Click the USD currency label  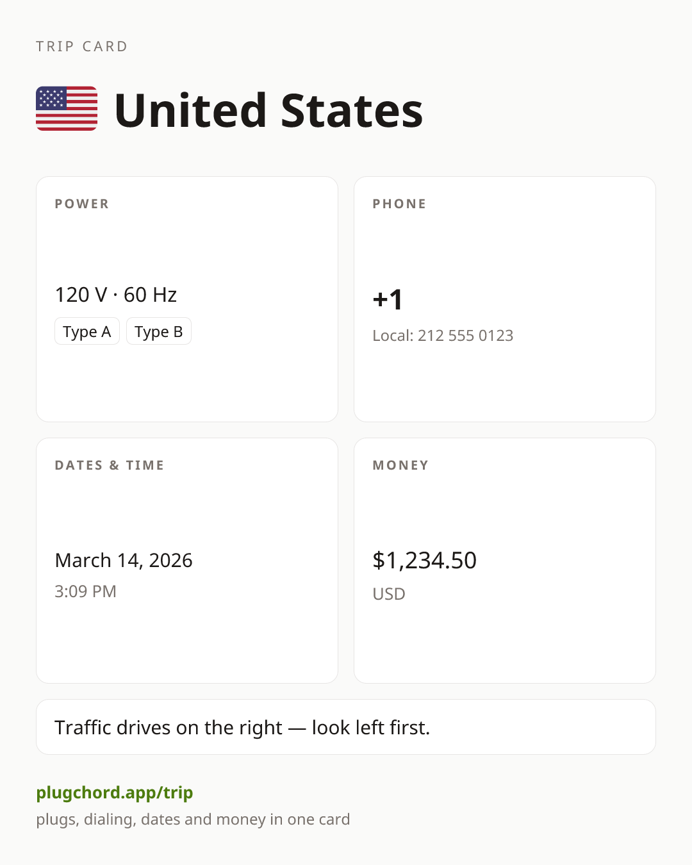tap(389, 594)
